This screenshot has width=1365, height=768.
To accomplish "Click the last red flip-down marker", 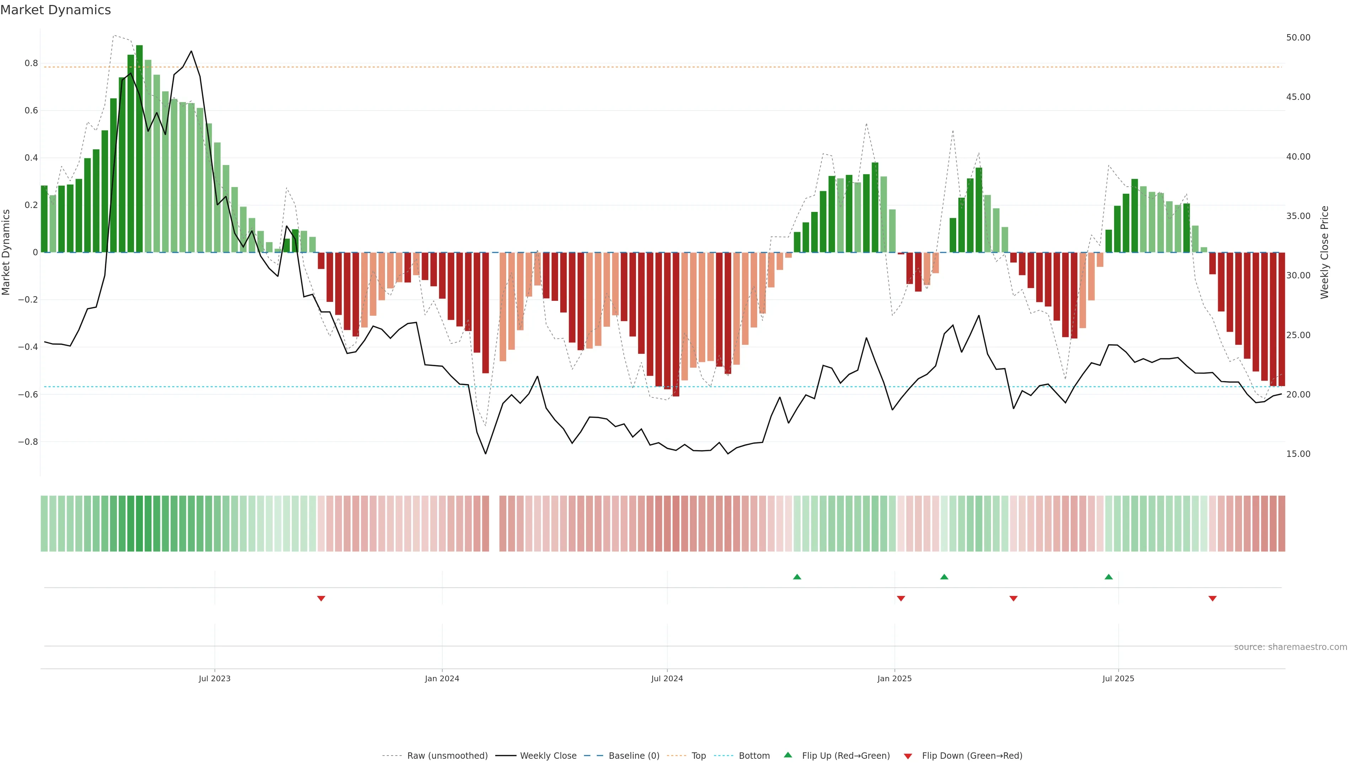I will pos(1213,598).
